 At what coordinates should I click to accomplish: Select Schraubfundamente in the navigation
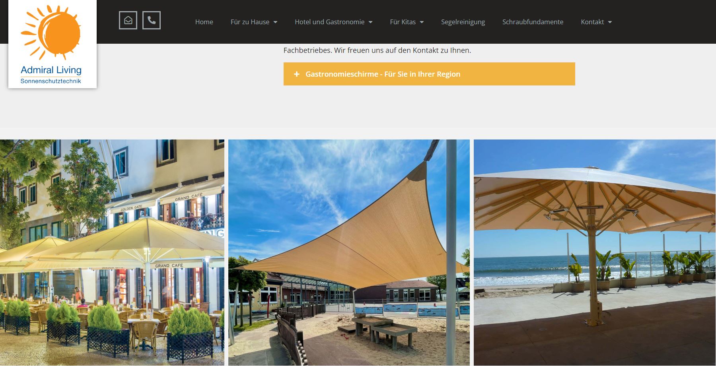pos(533,22)
